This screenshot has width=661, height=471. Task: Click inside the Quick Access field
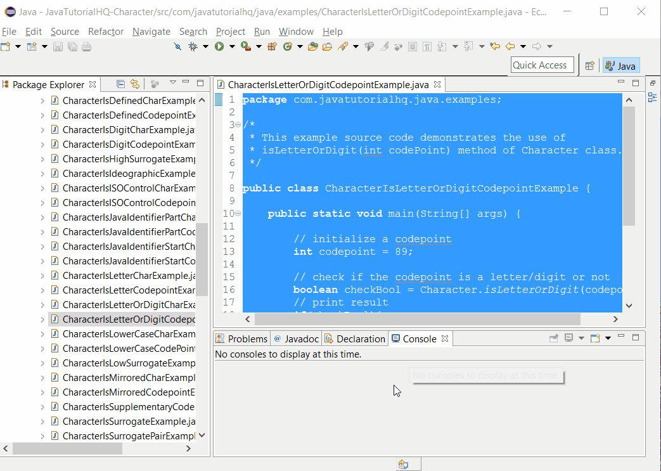[542, 65]
